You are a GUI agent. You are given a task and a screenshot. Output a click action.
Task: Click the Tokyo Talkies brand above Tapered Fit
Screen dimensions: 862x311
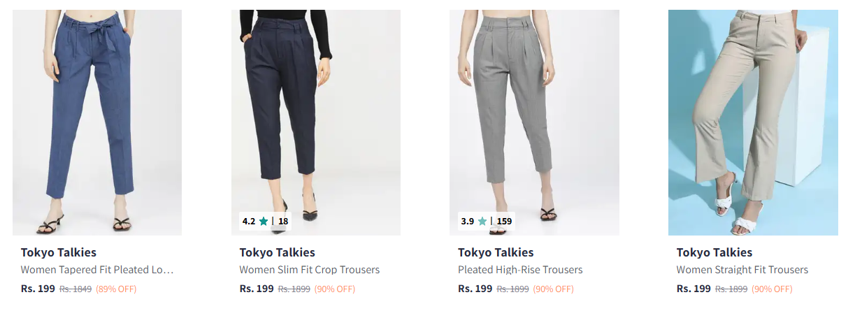click(x=59, y=252)
